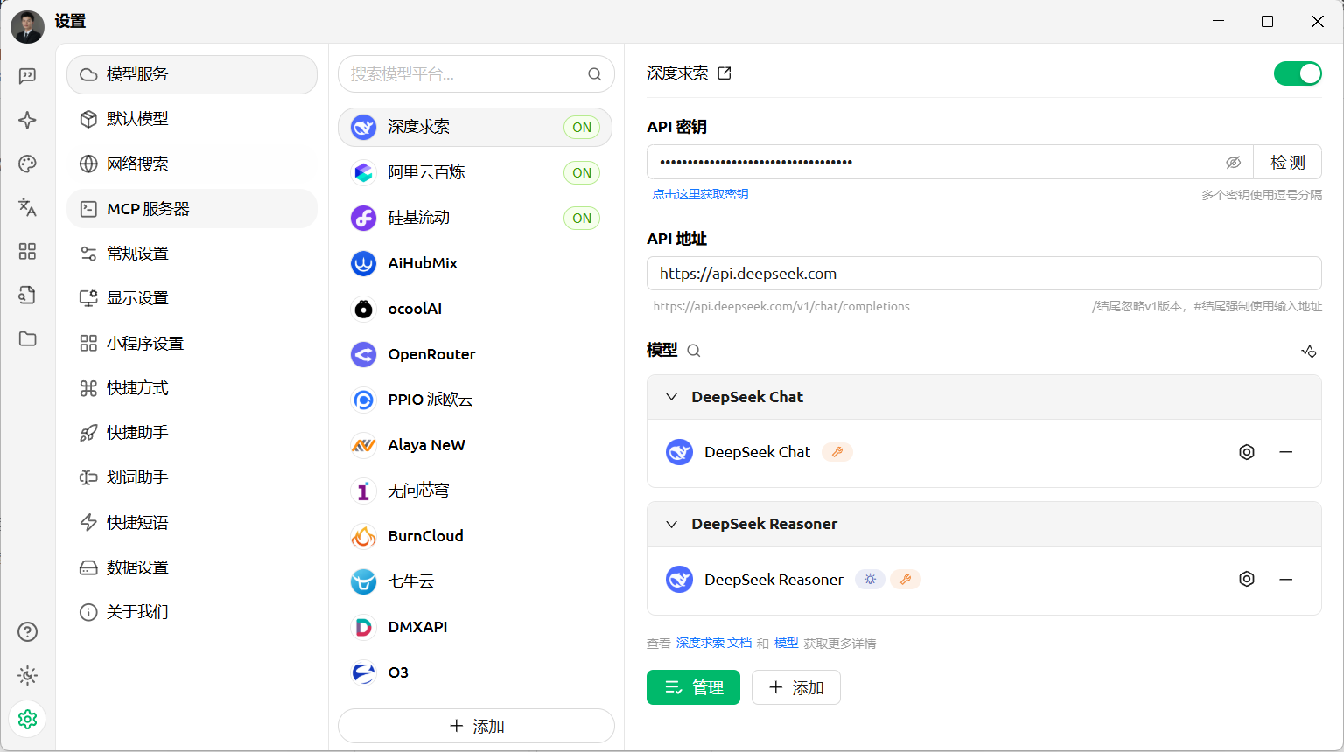Open 划词助手 settings section
This screenshot has width=1344, height=752.
coord(192,477)
